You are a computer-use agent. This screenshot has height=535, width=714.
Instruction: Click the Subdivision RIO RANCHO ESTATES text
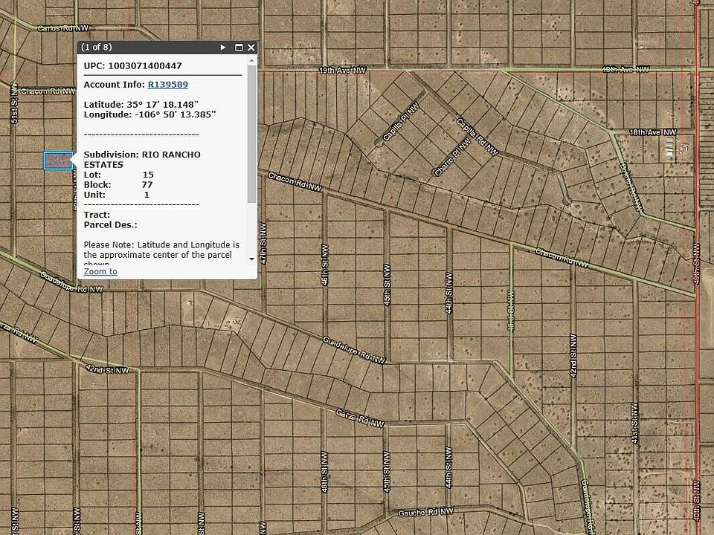tap(141, 159)
